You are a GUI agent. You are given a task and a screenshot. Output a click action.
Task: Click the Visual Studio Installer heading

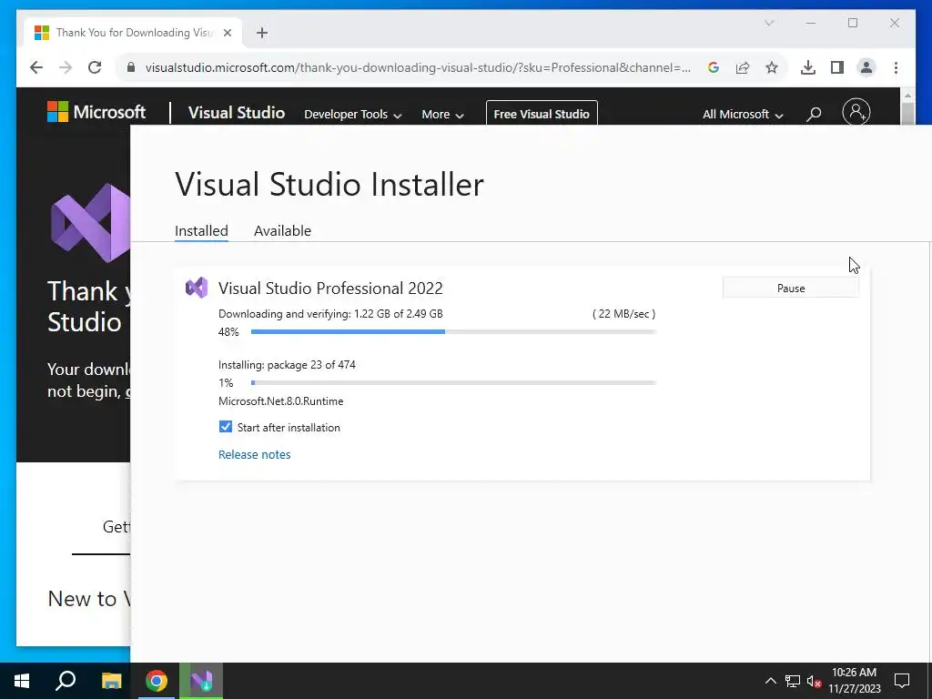[x=329, y=184]
